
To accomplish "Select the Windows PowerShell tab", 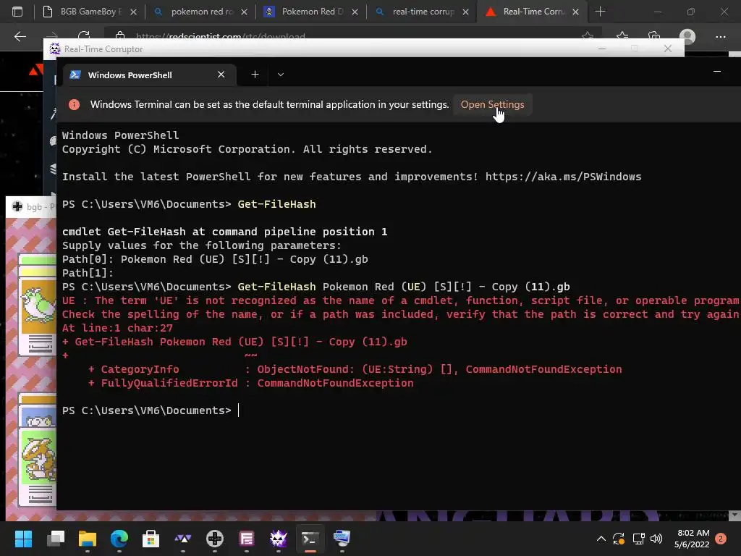I will [149, 75].
